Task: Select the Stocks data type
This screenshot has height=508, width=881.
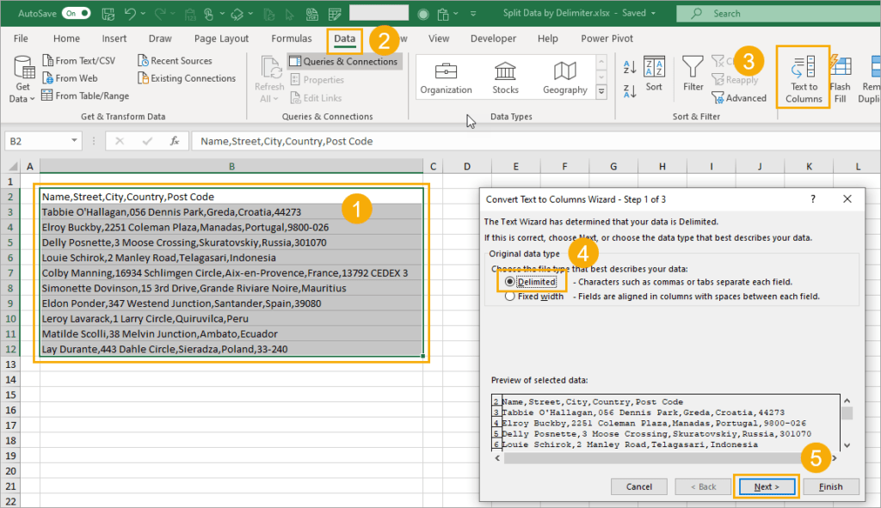Action: [505, 77]
